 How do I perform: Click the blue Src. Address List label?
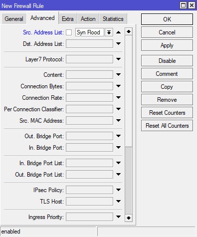pyautogui.click(x=43, y=32)
